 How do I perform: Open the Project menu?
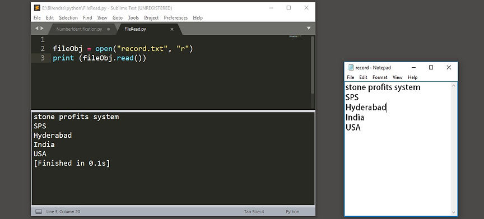[x=151, y=18]
